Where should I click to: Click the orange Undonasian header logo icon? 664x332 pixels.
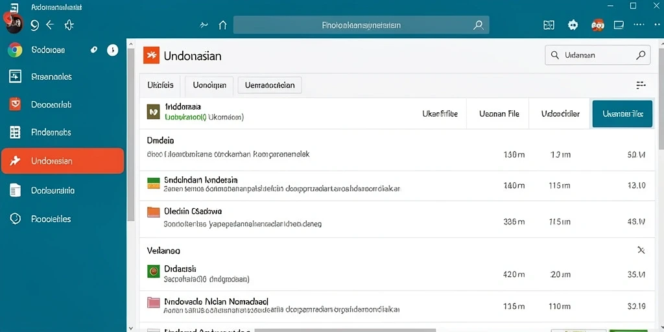tap(151, 55)
